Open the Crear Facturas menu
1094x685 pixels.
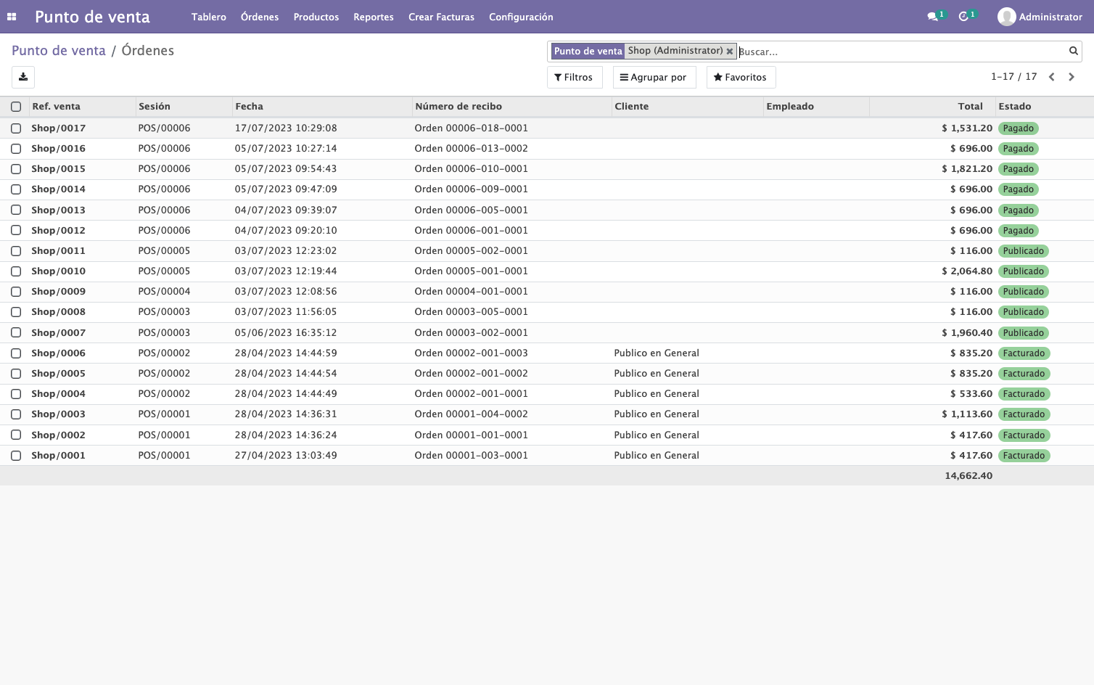441,17
